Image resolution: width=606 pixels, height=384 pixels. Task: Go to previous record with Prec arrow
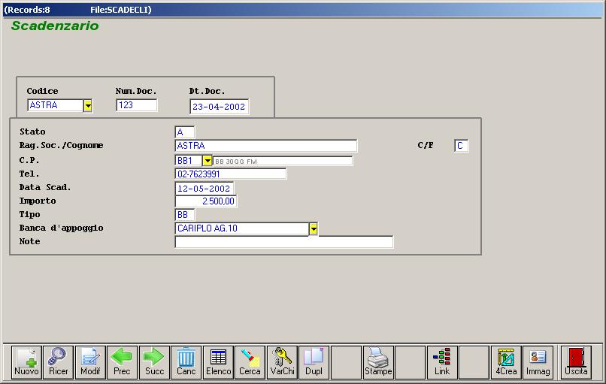pyautogui.click(x=122, y=362)
